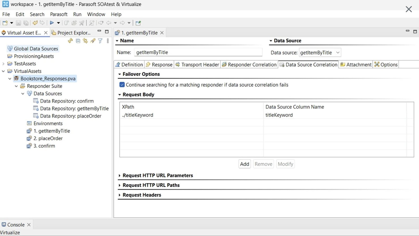Viewport: 419px width, 236px height.
Task: Switch to the Transport Header tab
Action: pyautogui.click(x=197, y=65)
